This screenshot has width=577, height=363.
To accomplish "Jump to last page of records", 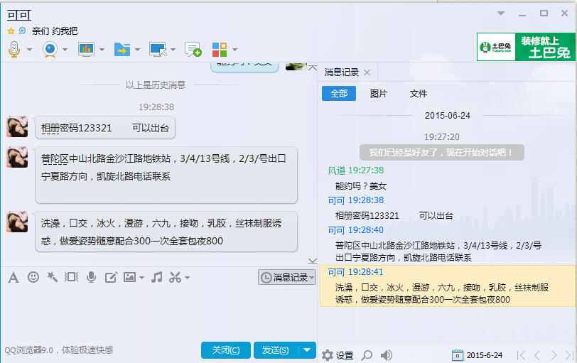I will [x=569, y=355].
